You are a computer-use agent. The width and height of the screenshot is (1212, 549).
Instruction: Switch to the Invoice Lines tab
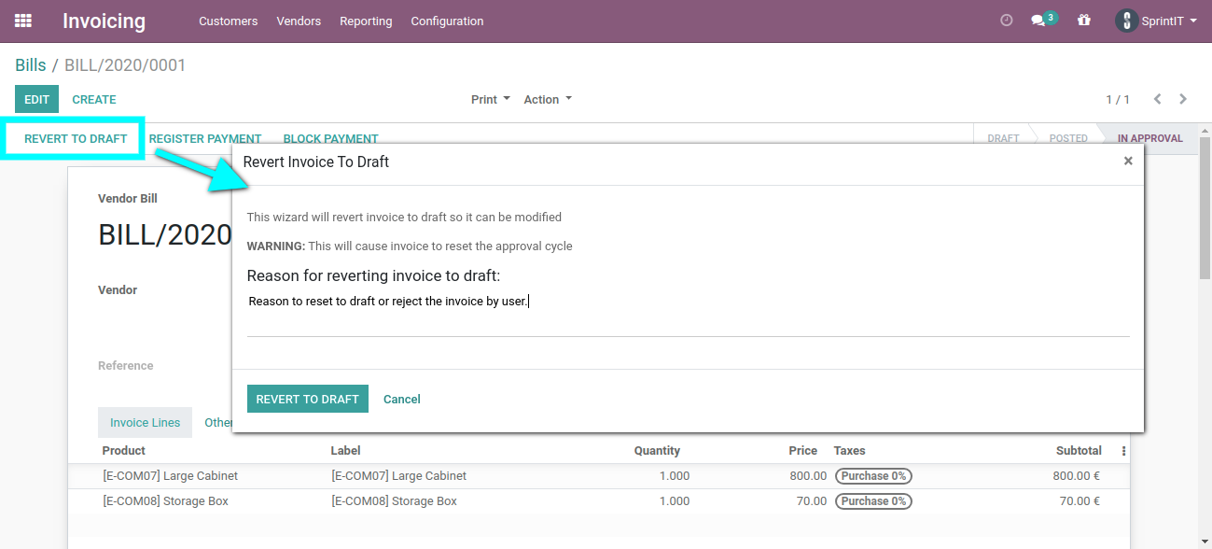pos(145,422)
